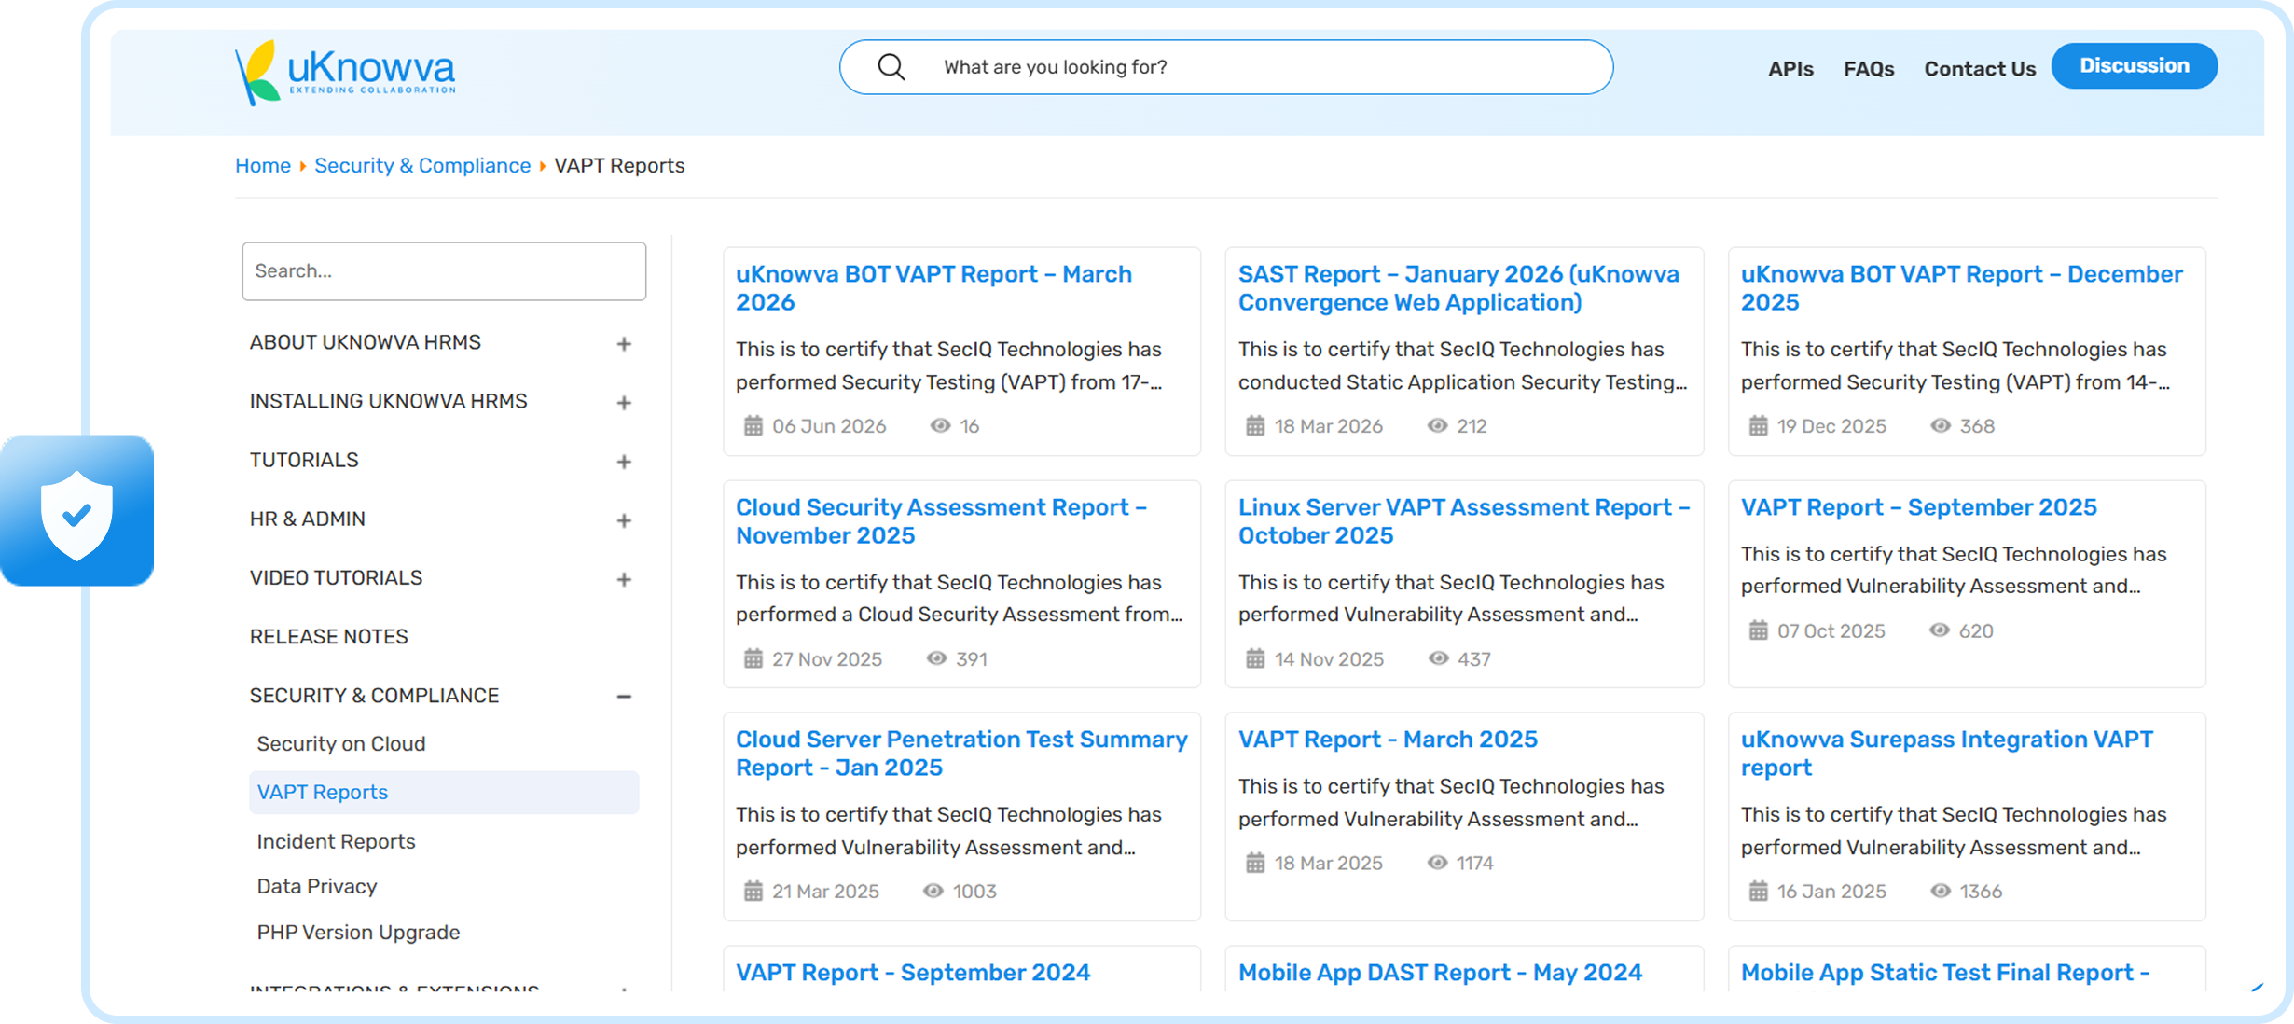Image resolution: width=2294 pixels, height=1024 pixels.
Task: Click the eye views icon beside 16
Action: click(940, 426)
